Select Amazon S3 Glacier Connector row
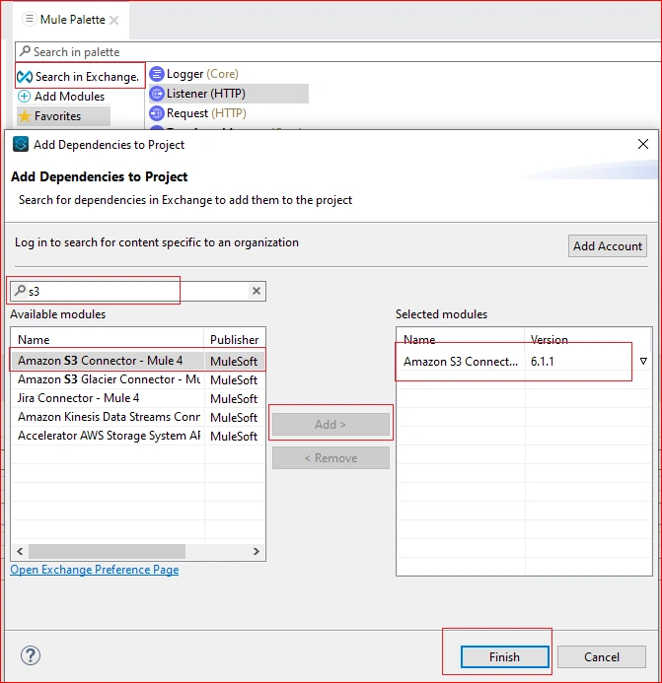662x683 pixels. 138,379
